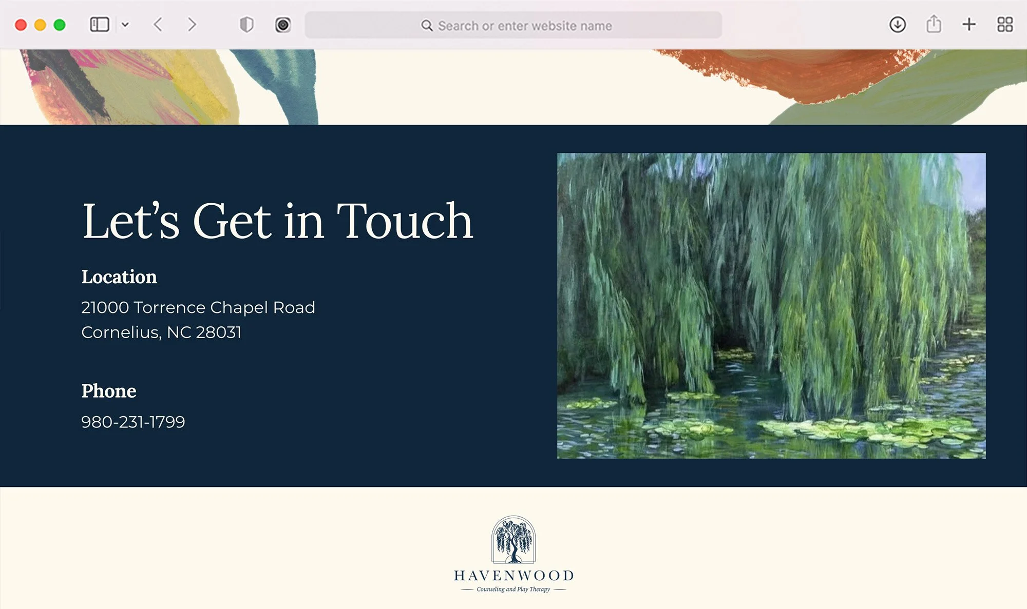
Task: Open the Share menu
Action: click(x=933, y=25)
